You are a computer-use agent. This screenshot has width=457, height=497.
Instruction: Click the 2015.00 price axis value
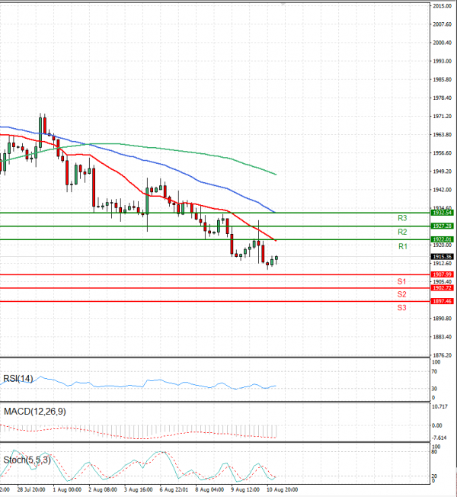(x=442, y=6)
